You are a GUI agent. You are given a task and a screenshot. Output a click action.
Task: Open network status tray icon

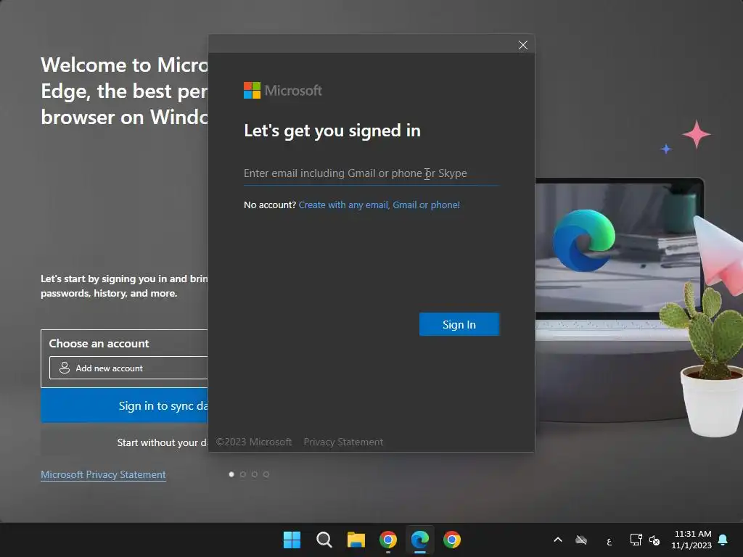pyautogui.click(x=636, y=540)
